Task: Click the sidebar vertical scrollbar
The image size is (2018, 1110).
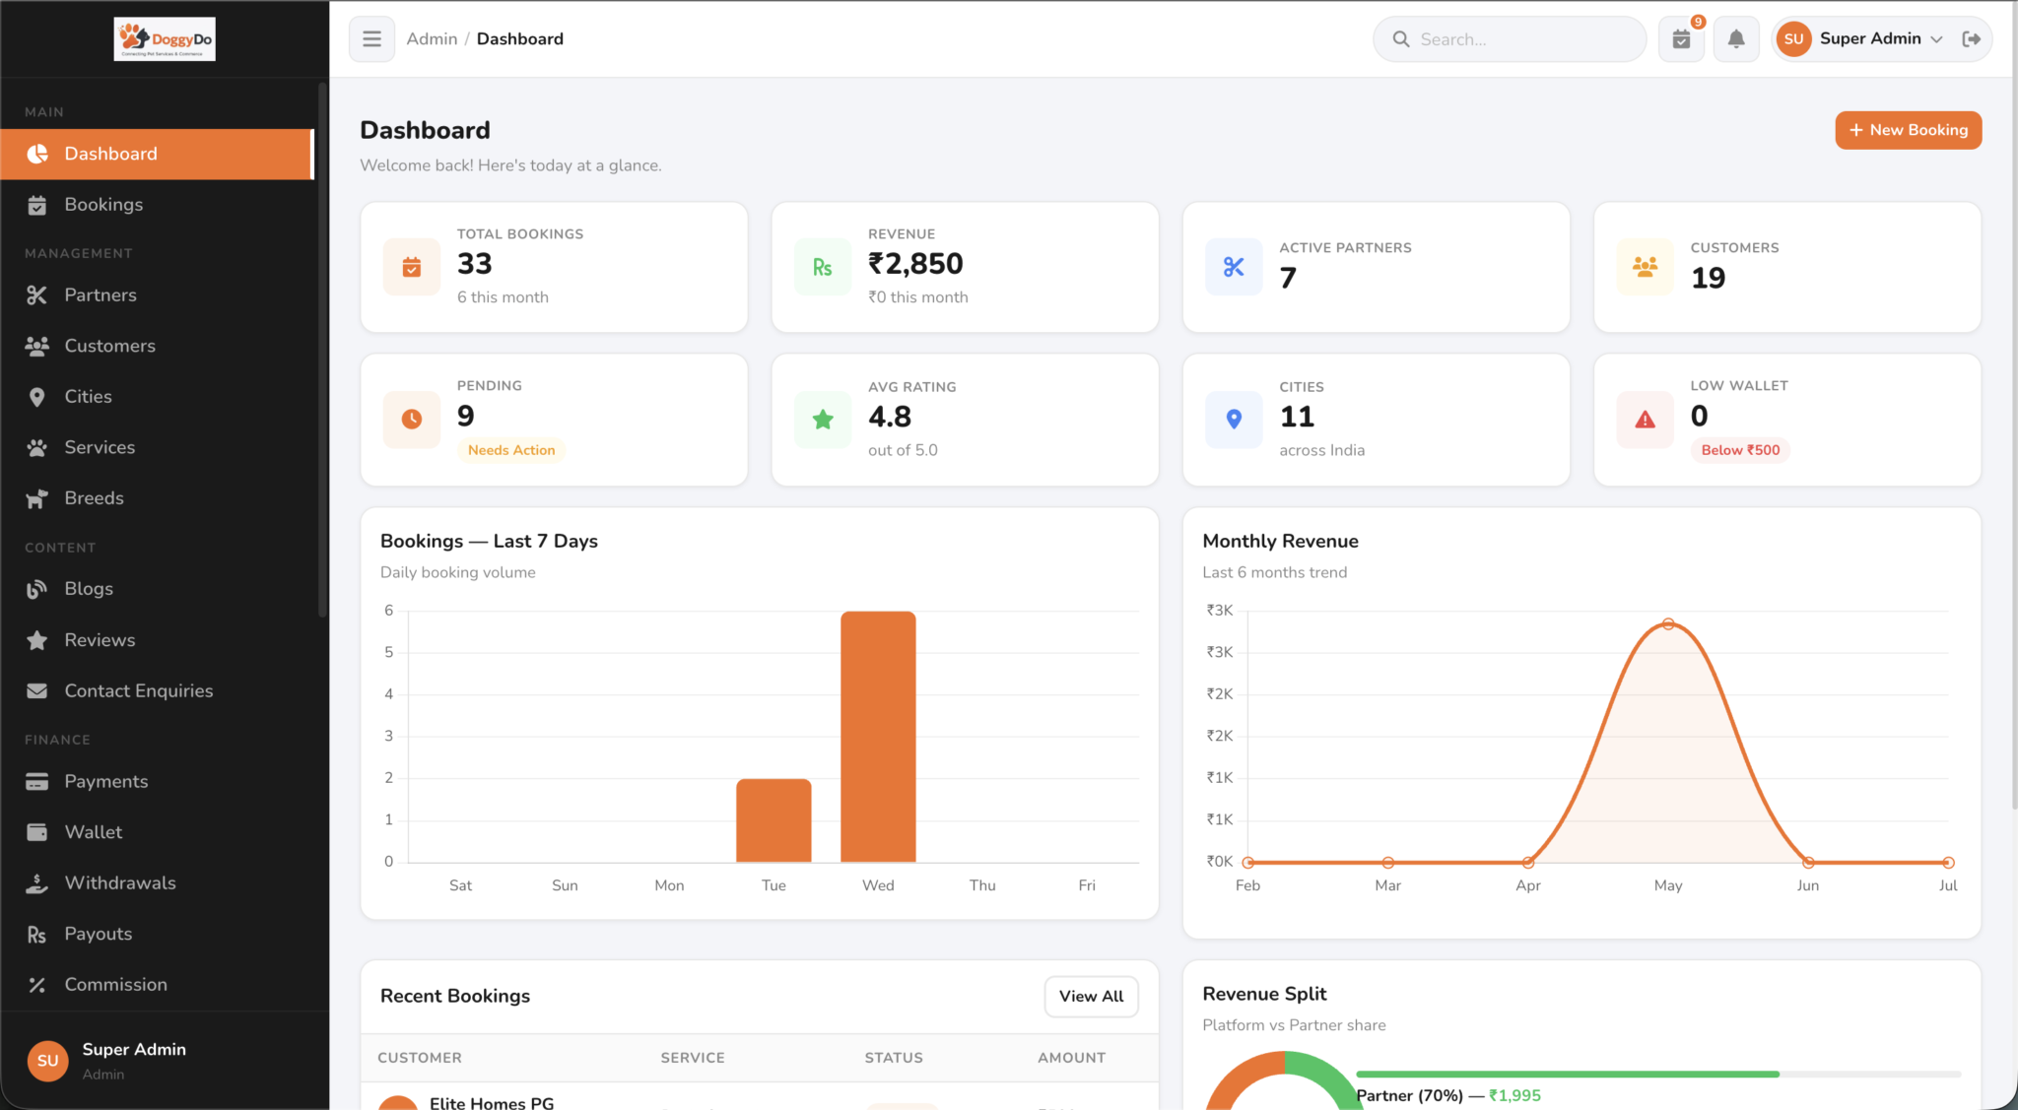Action: click(x=321, y=350)
